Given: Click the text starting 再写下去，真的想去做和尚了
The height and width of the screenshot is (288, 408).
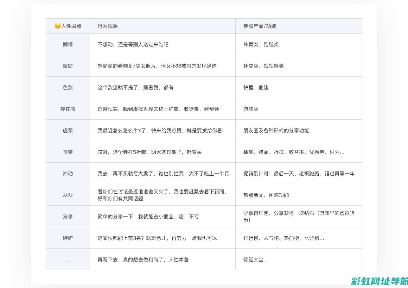Looking at the screenshot, I should click(143, 260).
